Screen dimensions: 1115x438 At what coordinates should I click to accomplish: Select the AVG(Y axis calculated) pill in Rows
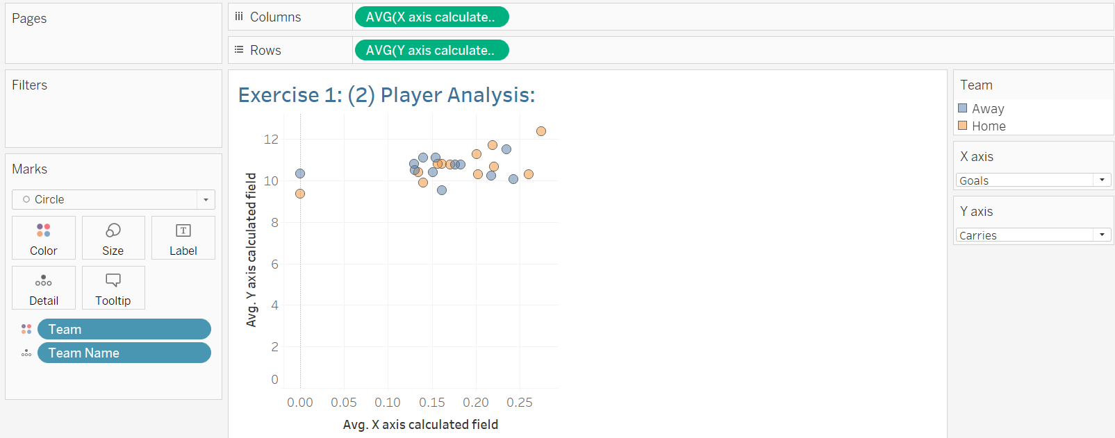(431, 50)
